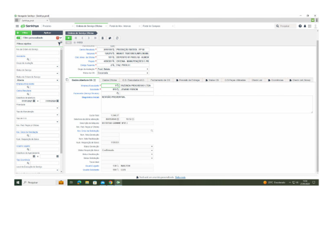Switch to the O.S Peças Utilizadas tab
This screenshot has width=333, height=235.
[235, 80]
